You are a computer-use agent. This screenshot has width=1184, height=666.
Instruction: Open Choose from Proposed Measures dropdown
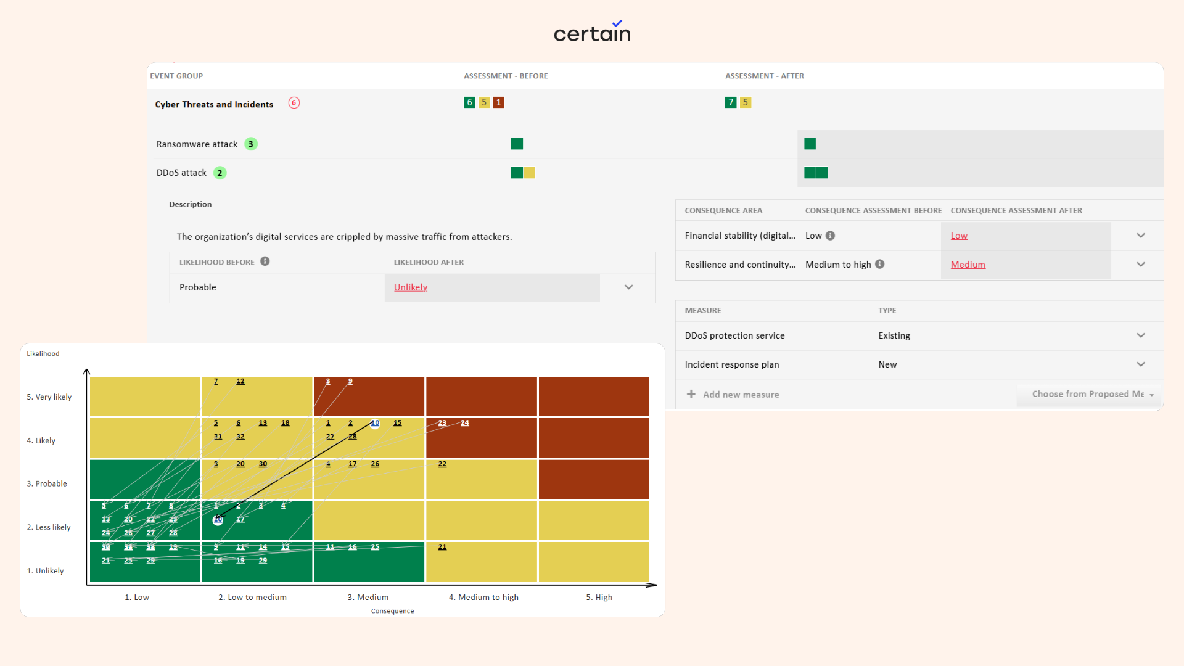coord(1090,394)
